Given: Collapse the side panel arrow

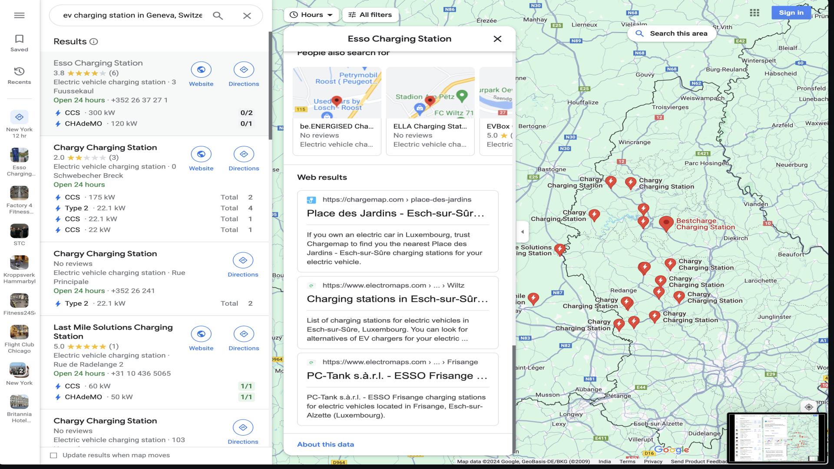Looking at the screenshot, I should point(522,231).
